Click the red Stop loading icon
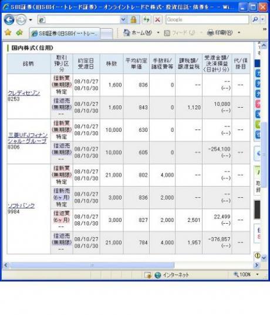This screenshot has height=315, width=270. [157, 20]
